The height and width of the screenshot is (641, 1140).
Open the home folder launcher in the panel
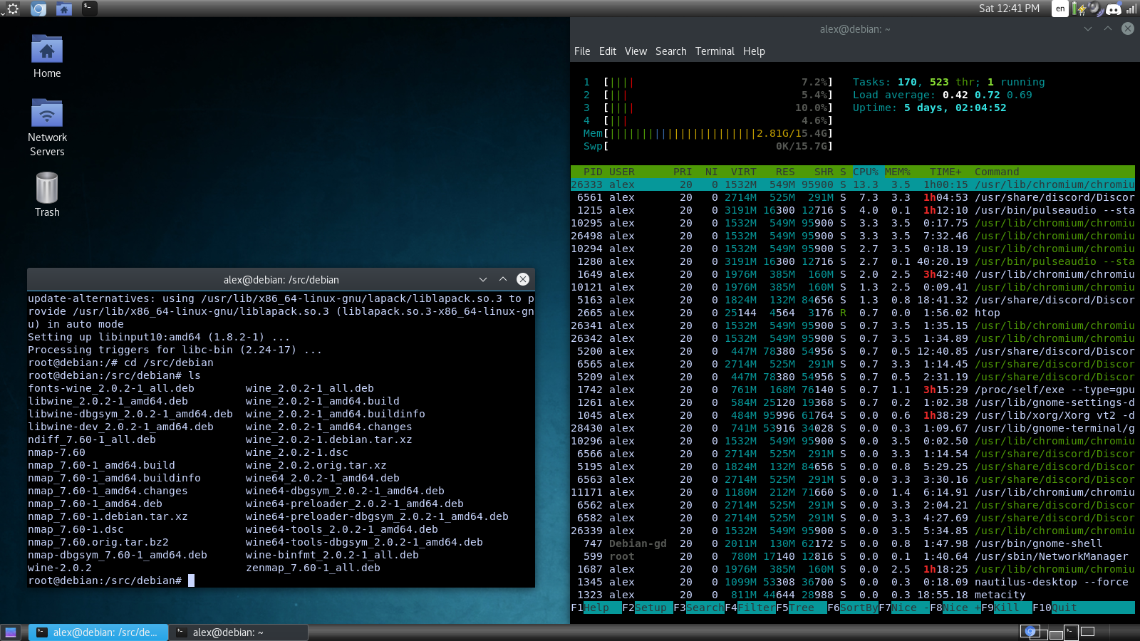64,9
